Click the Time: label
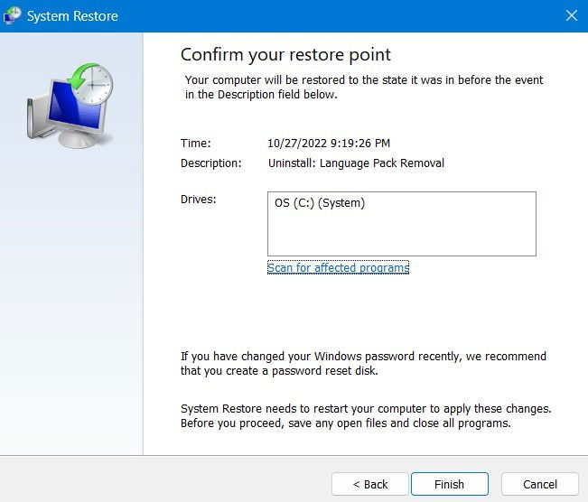The width and height of the screenshot is (588, 502). (196, 143)
